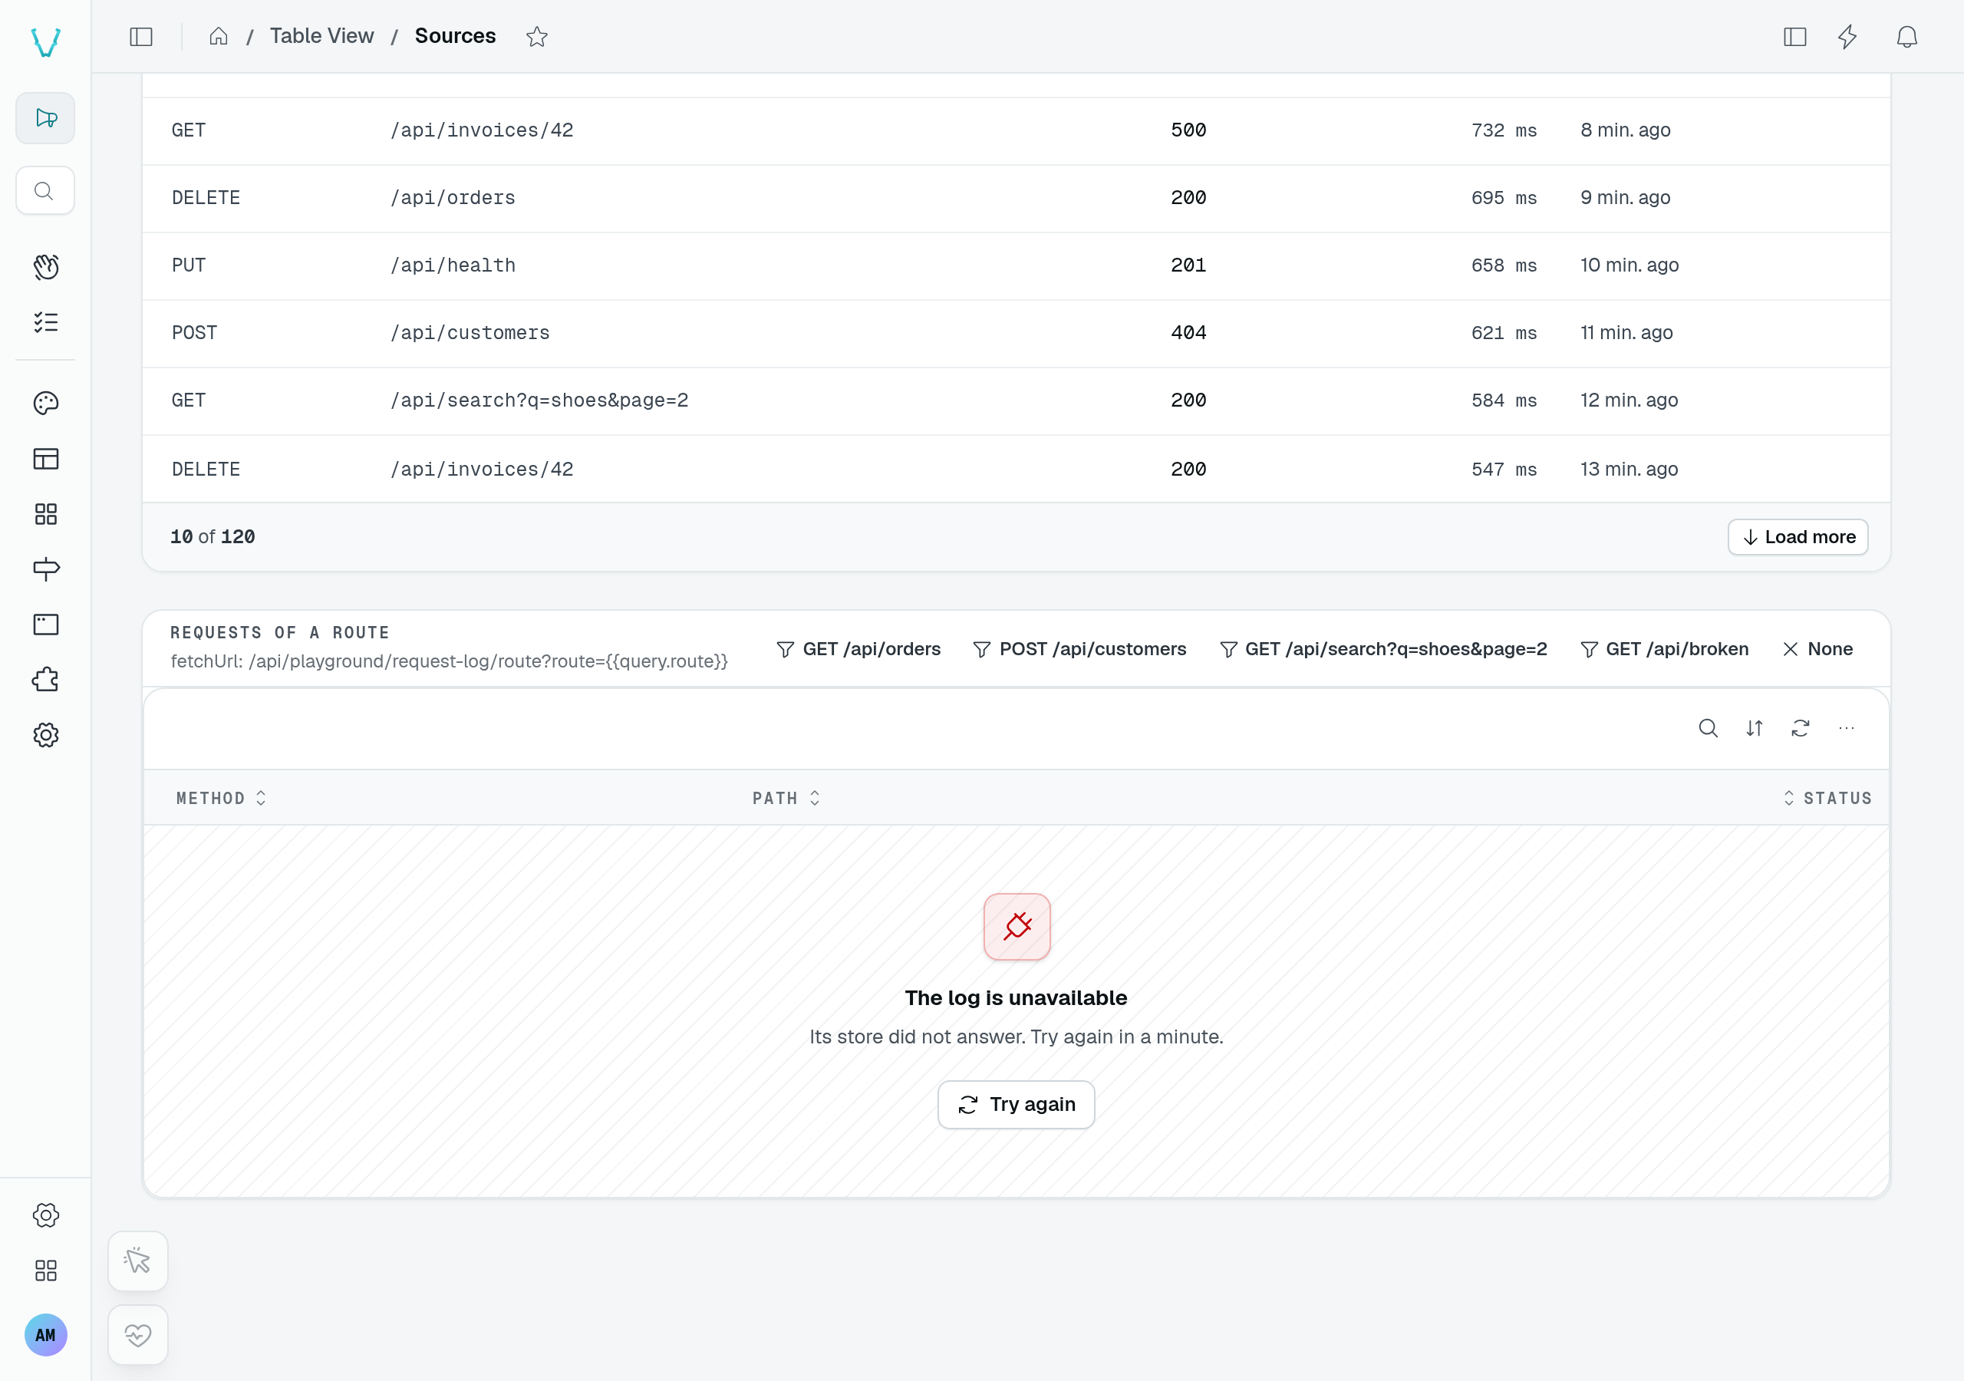Go to Table View breadcrumb
The height and width of the screenshot is (1381, 1964).
[321, 36]
